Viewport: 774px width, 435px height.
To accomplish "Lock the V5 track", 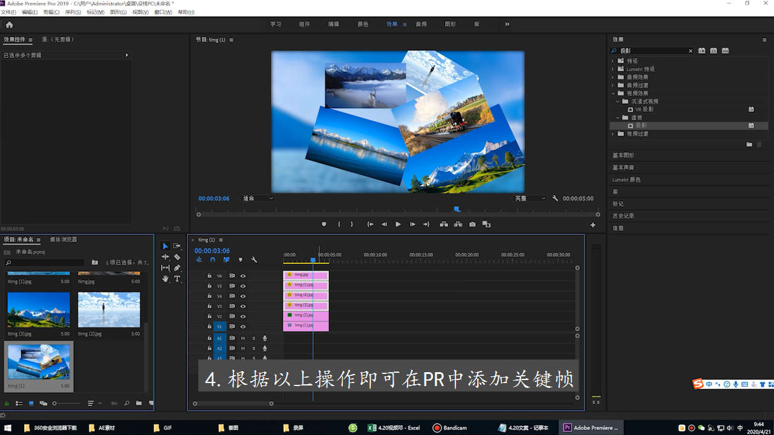I will click(209, 286).
